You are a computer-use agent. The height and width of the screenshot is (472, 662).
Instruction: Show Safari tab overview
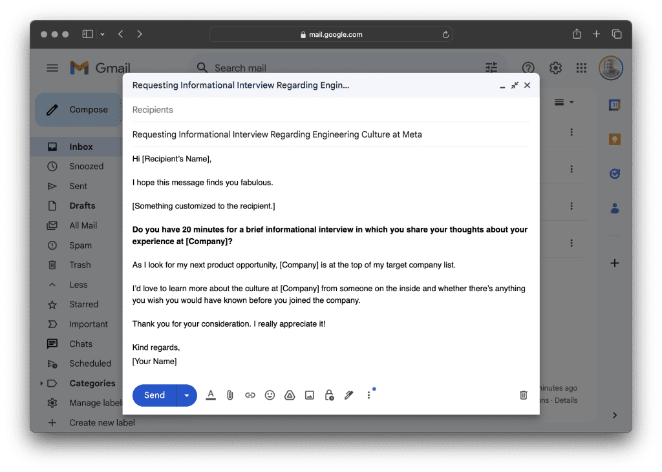tap(617, 34)
